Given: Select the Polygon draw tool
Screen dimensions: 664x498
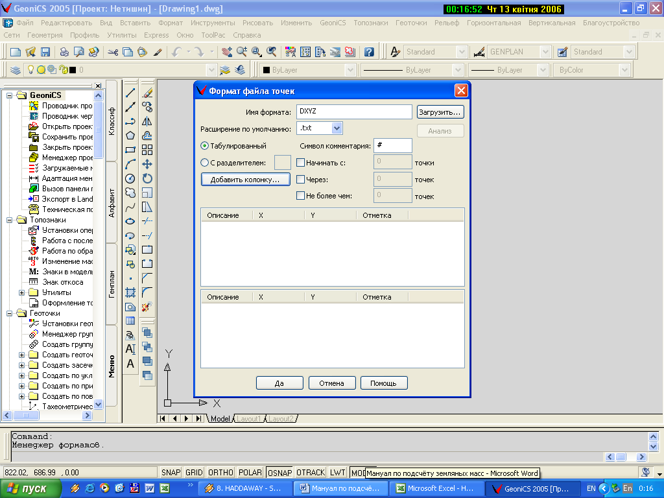Looking at the screenshot, I should pyautogui.click(x=130, y=136).
